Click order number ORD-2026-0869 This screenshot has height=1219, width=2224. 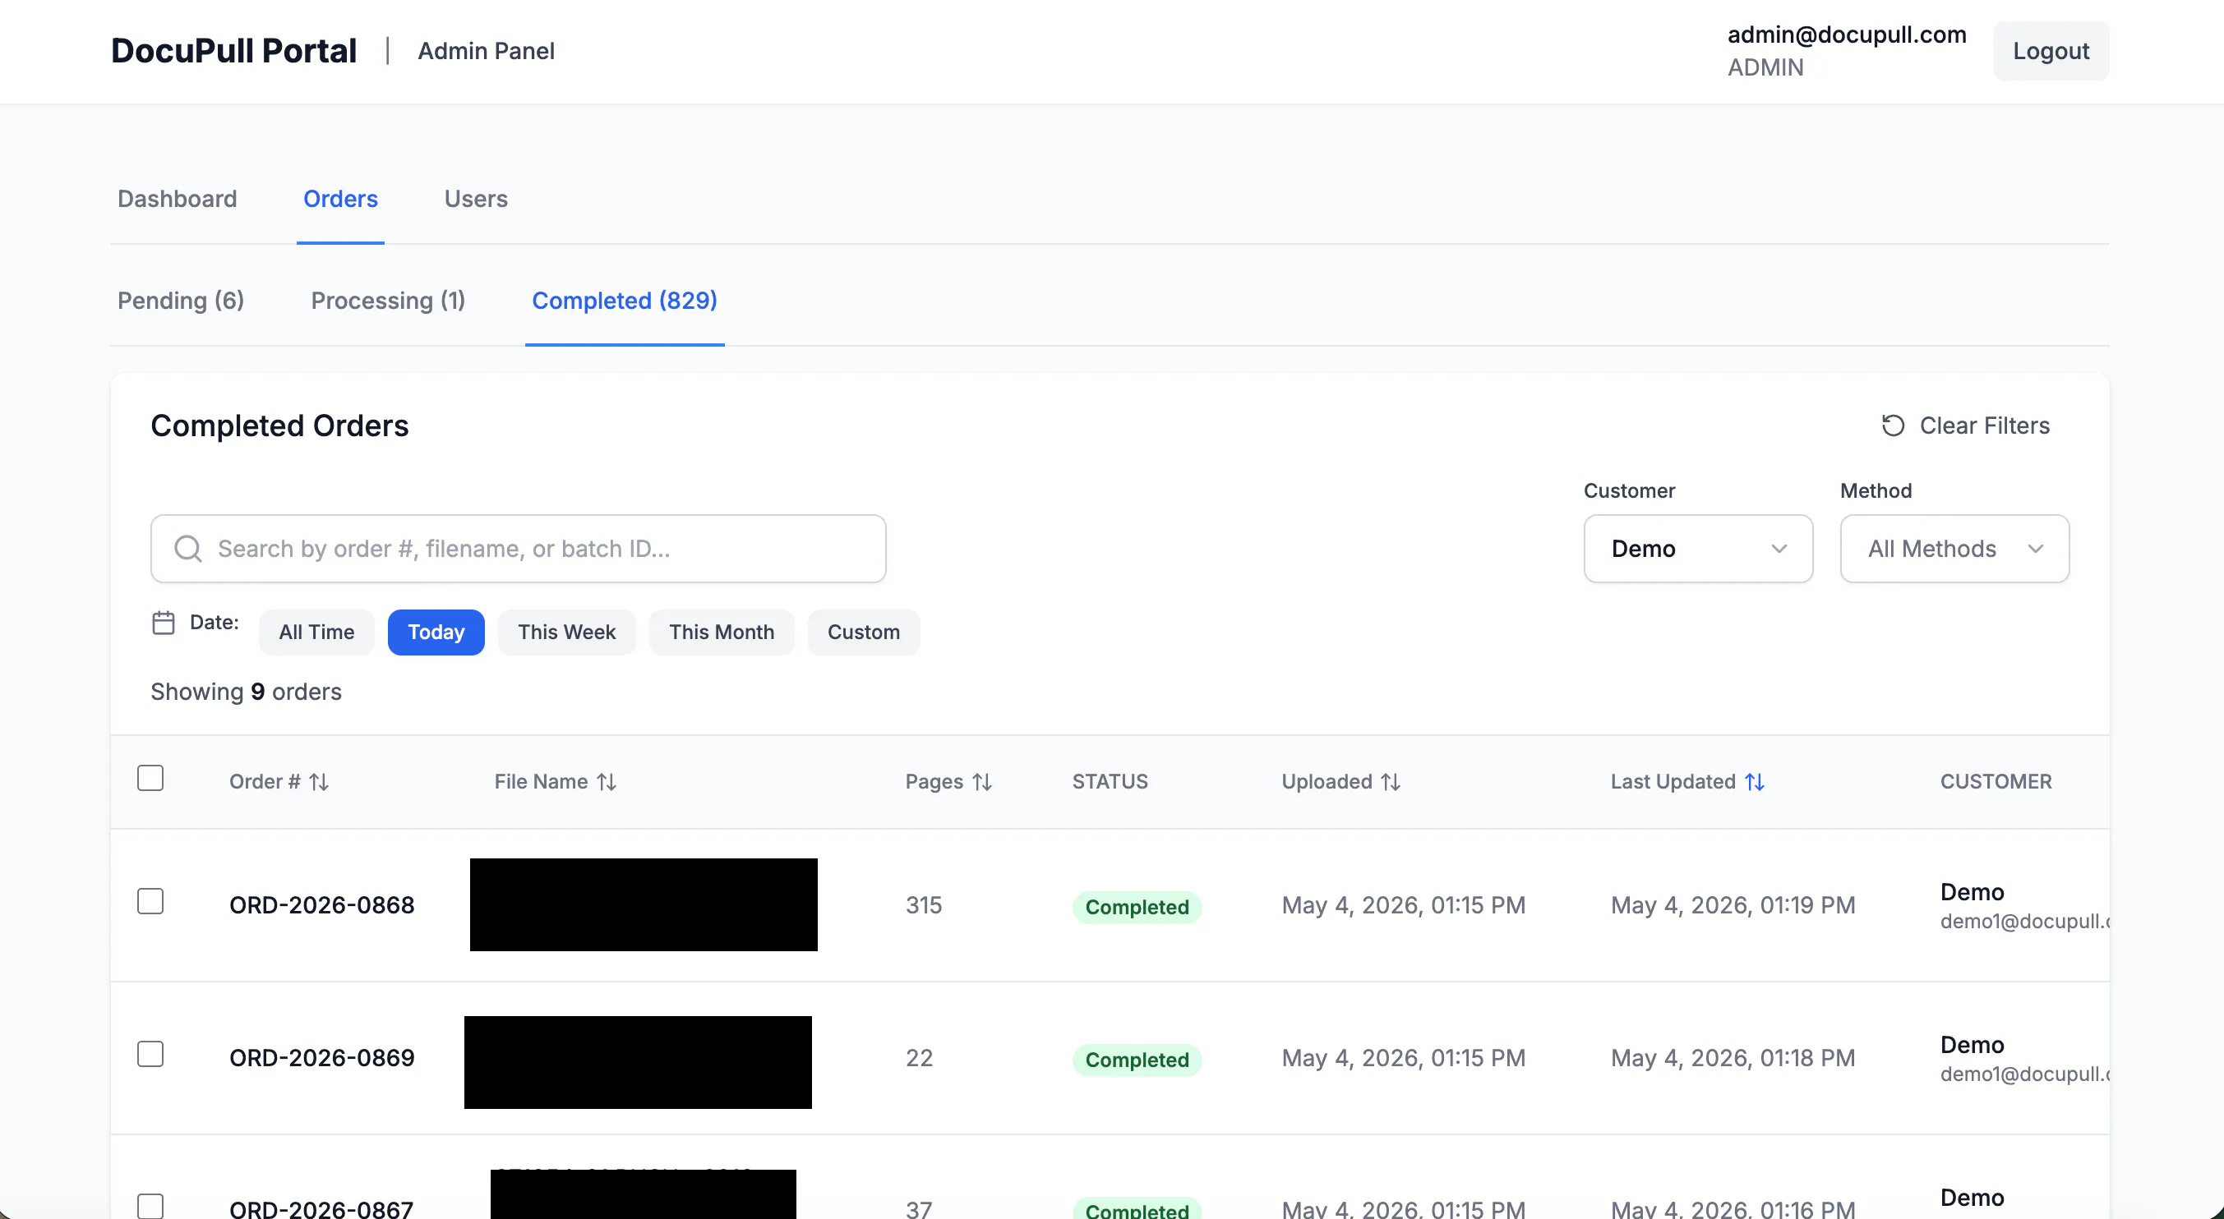click(321, 1058)
